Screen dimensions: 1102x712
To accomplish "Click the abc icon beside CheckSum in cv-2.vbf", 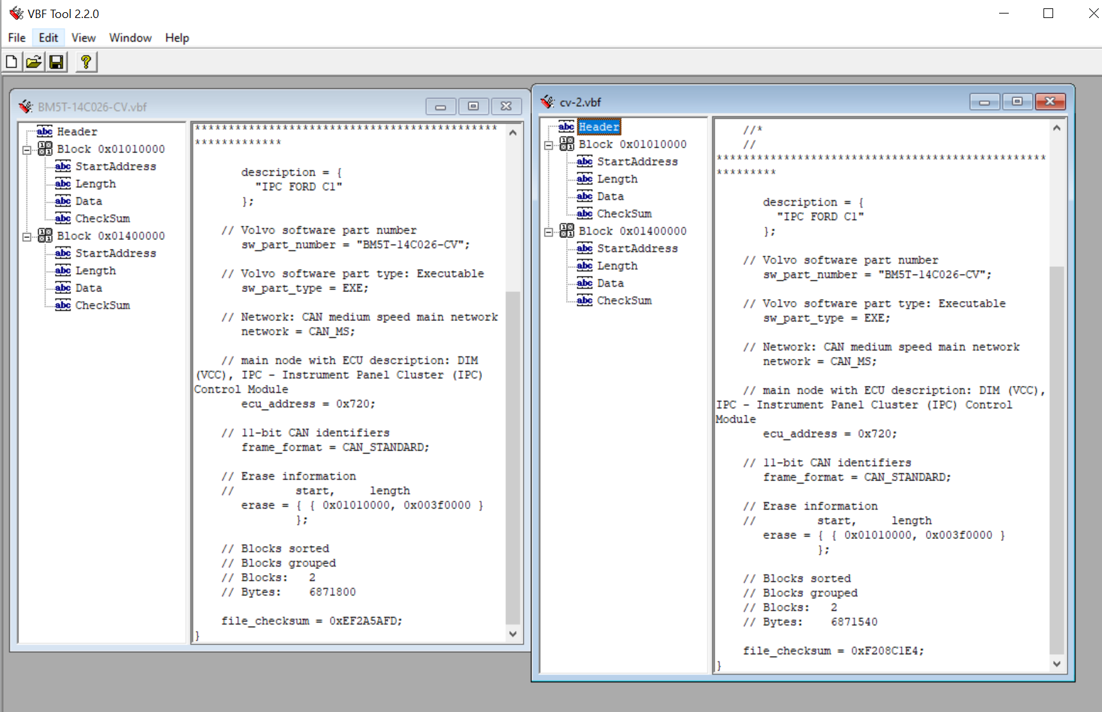I will [585, 300].
